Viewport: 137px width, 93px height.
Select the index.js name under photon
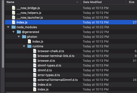pos(38,42)
